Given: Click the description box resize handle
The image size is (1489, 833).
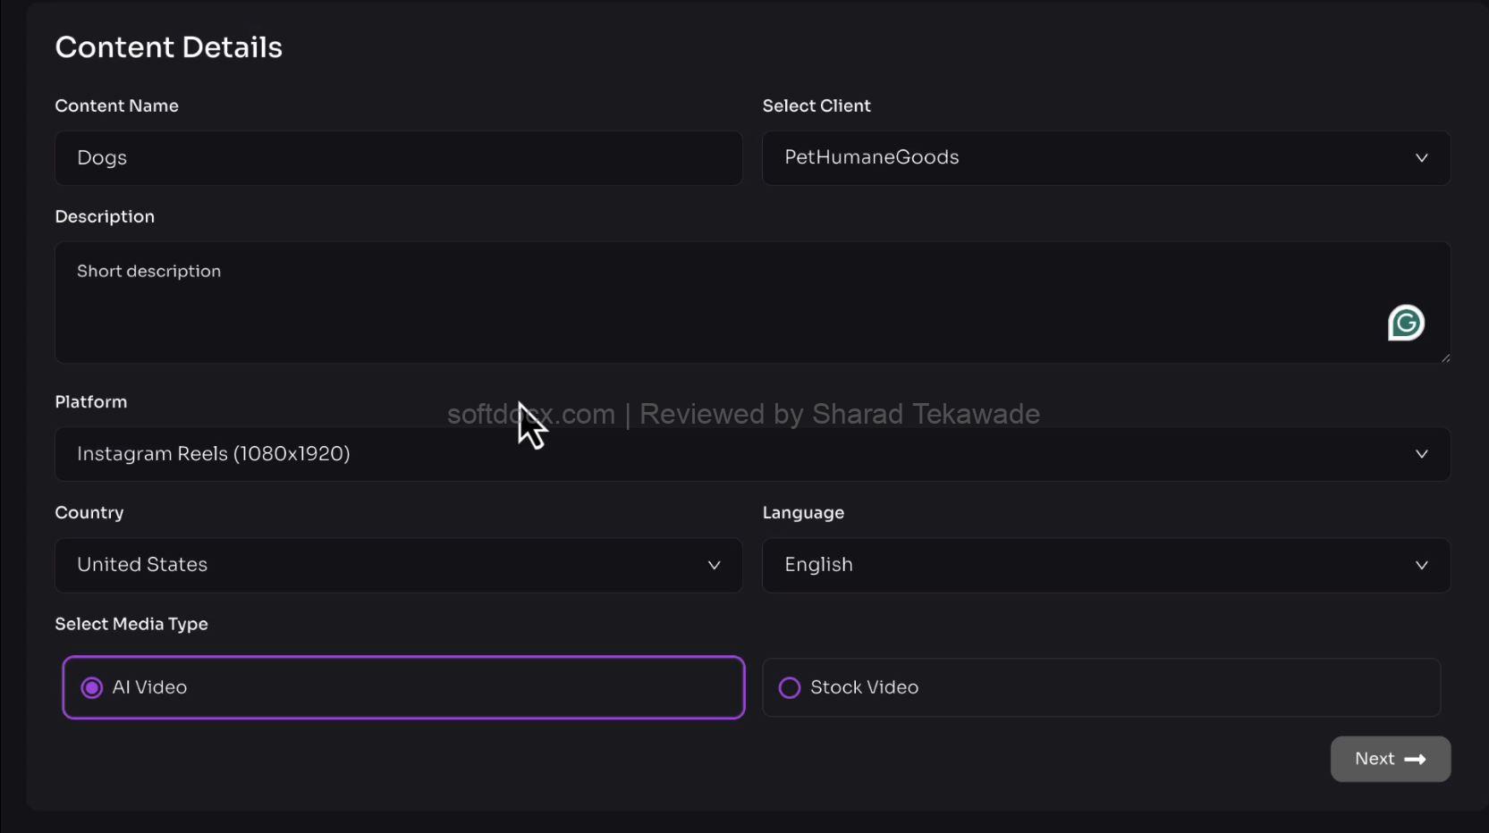Looking at the screenshot, I should point(1445,358).
